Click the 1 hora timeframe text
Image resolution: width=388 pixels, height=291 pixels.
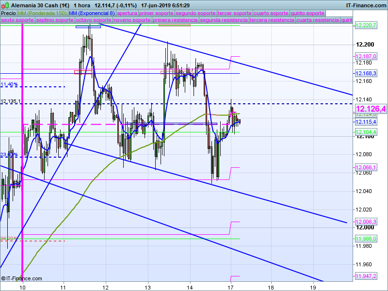(x=82, y=5)
